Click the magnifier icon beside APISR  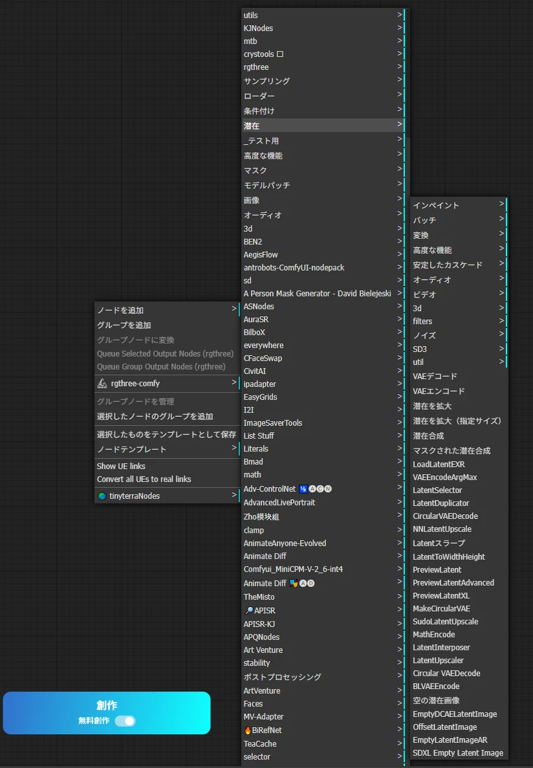click(248, 610)
